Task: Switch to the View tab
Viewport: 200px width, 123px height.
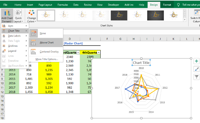Action: pos(100,5)
